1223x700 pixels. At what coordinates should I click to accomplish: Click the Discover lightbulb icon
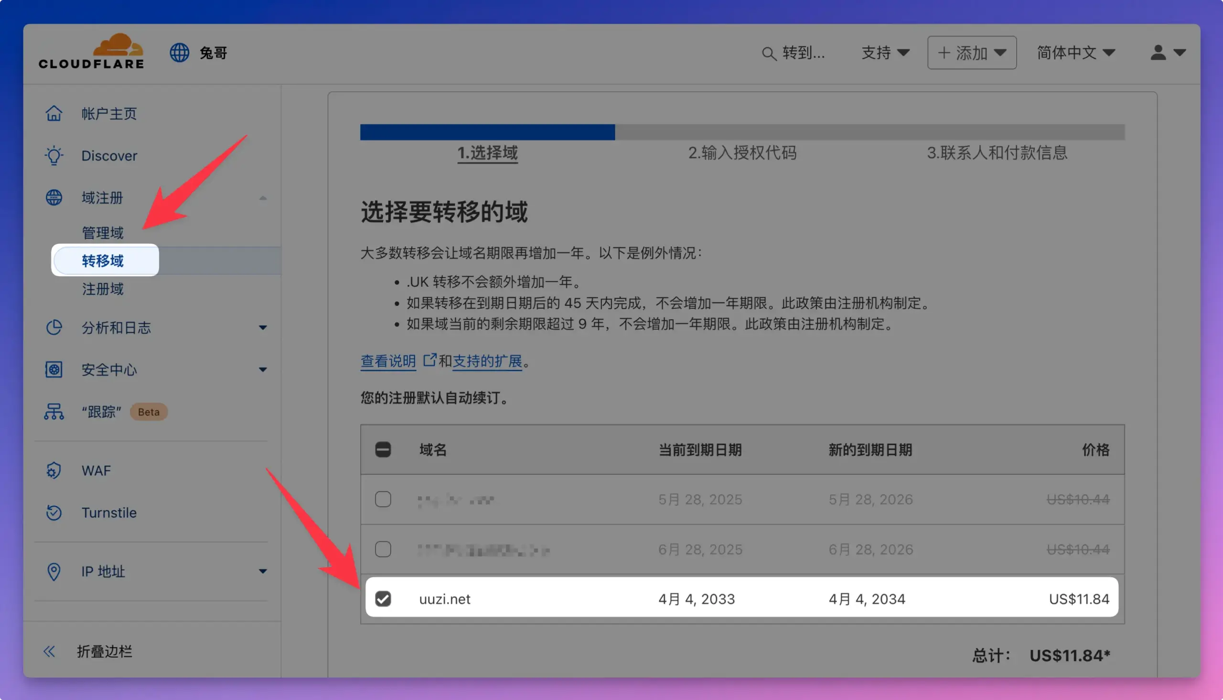click(54, 155)
